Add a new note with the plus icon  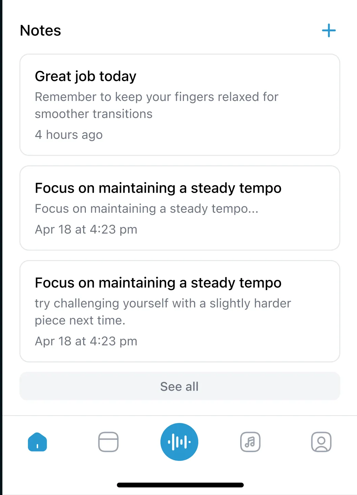[329, 31]
